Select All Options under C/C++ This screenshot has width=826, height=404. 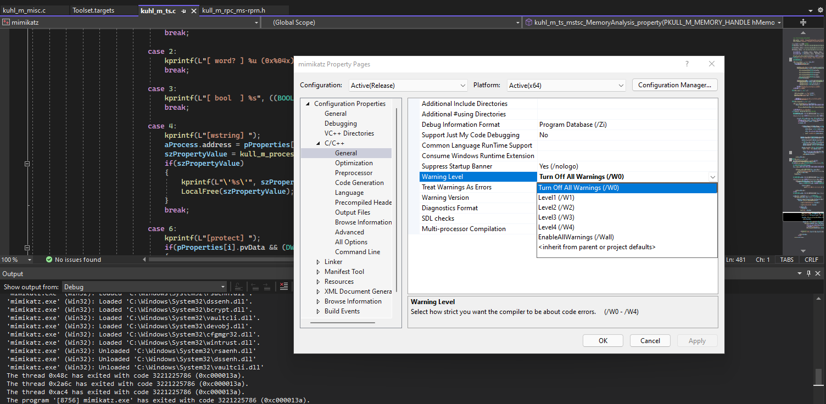(x=351, y=242)
